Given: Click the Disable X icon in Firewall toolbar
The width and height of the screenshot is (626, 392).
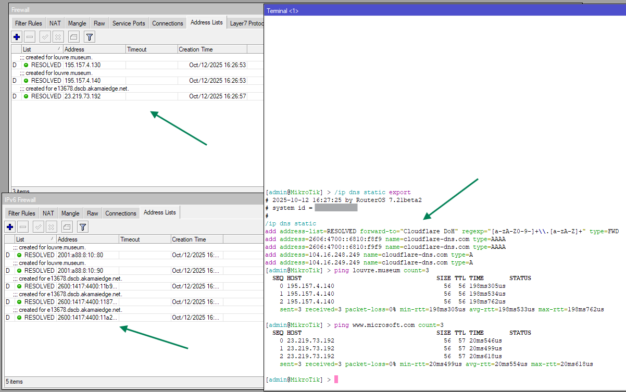Looking at the screenshot, I should coord(58,37).
